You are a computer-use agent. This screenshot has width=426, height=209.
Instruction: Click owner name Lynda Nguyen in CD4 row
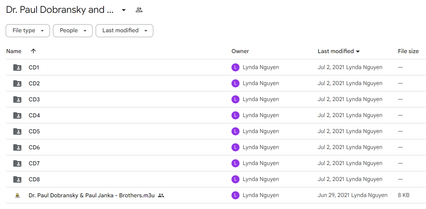click(261, 115)
